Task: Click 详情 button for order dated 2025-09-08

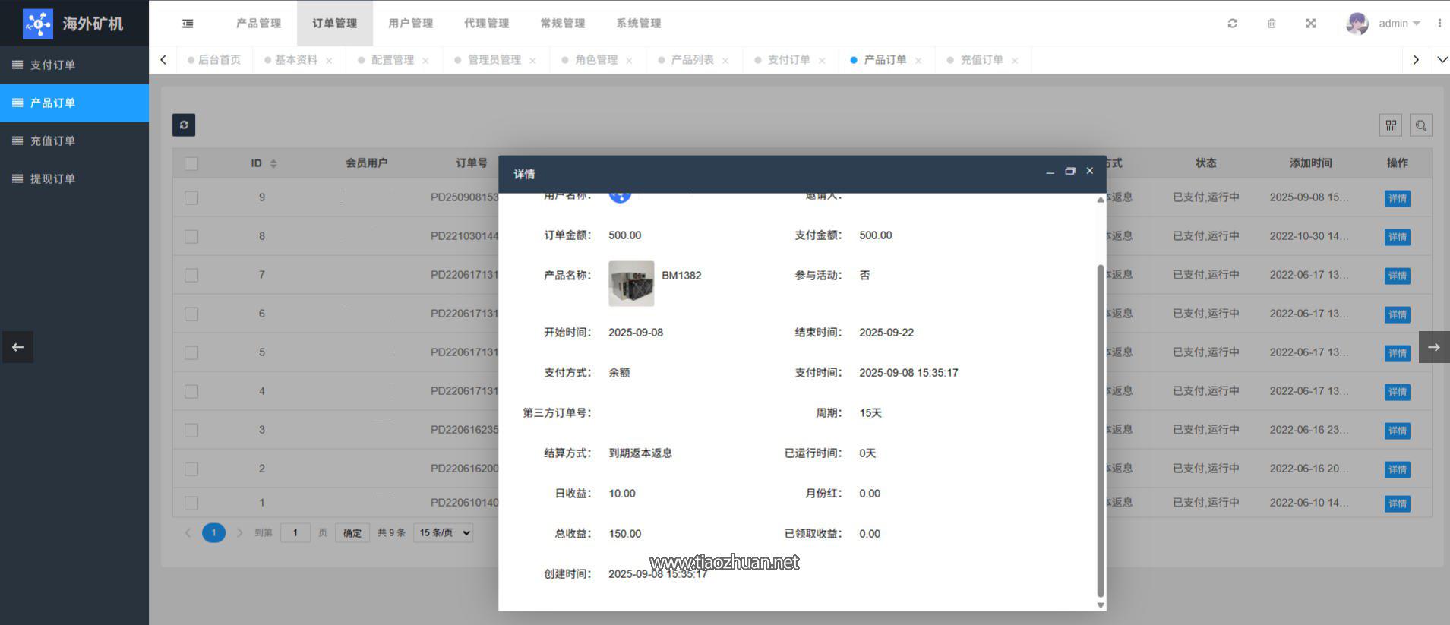Action: pyautogui.click(x=1397, y=198)
